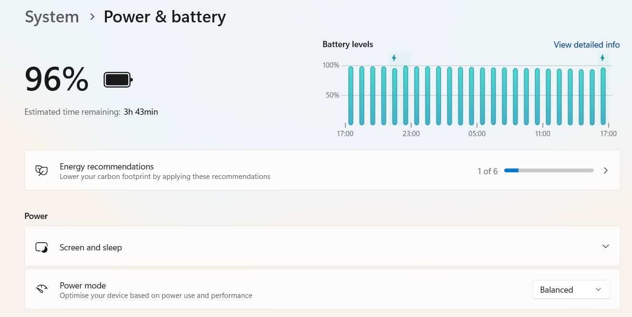Image resolution: width=632 pixels, height=317 pixels.
Task: Open the View detailed info link
Action: pyautogui.click(x=587, y=45)
